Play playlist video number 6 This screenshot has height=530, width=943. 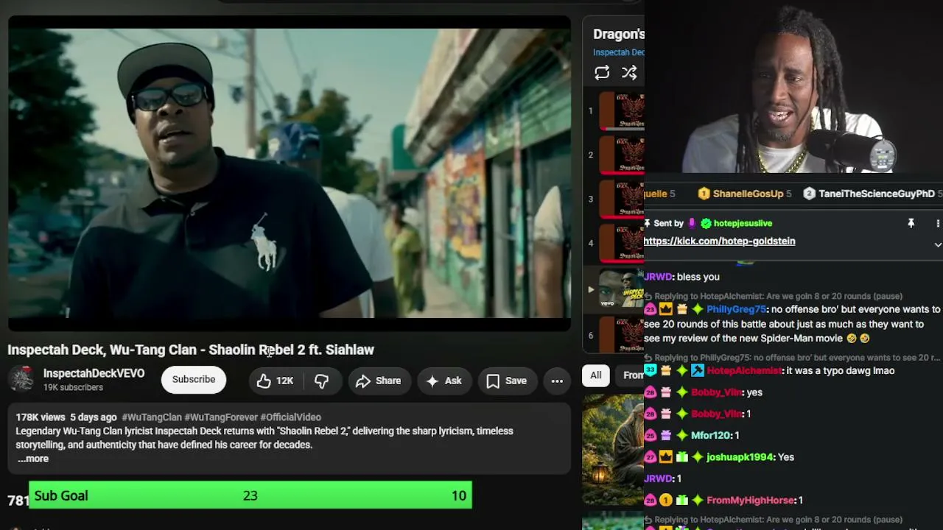coord(621,336)
